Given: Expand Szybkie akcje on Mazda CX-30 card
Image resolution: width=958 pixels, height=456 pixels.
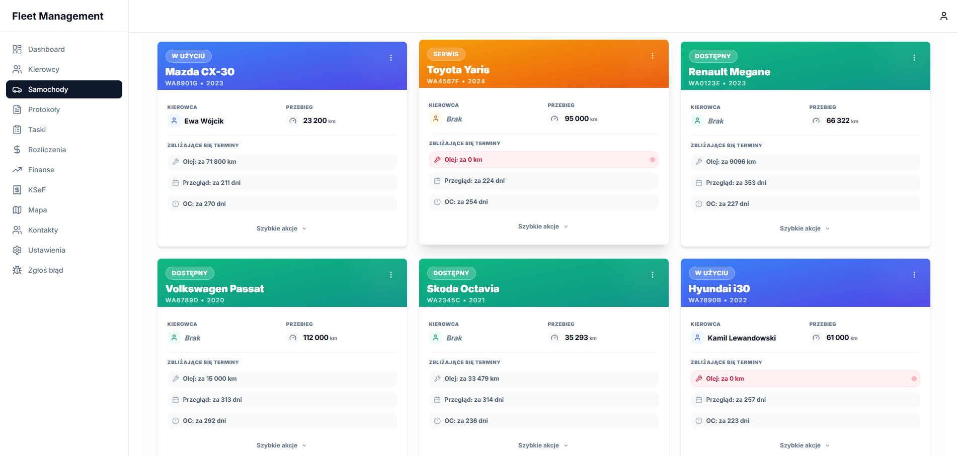Looking at the screenshot, I should pyautogui.click(x=282, y=229).
